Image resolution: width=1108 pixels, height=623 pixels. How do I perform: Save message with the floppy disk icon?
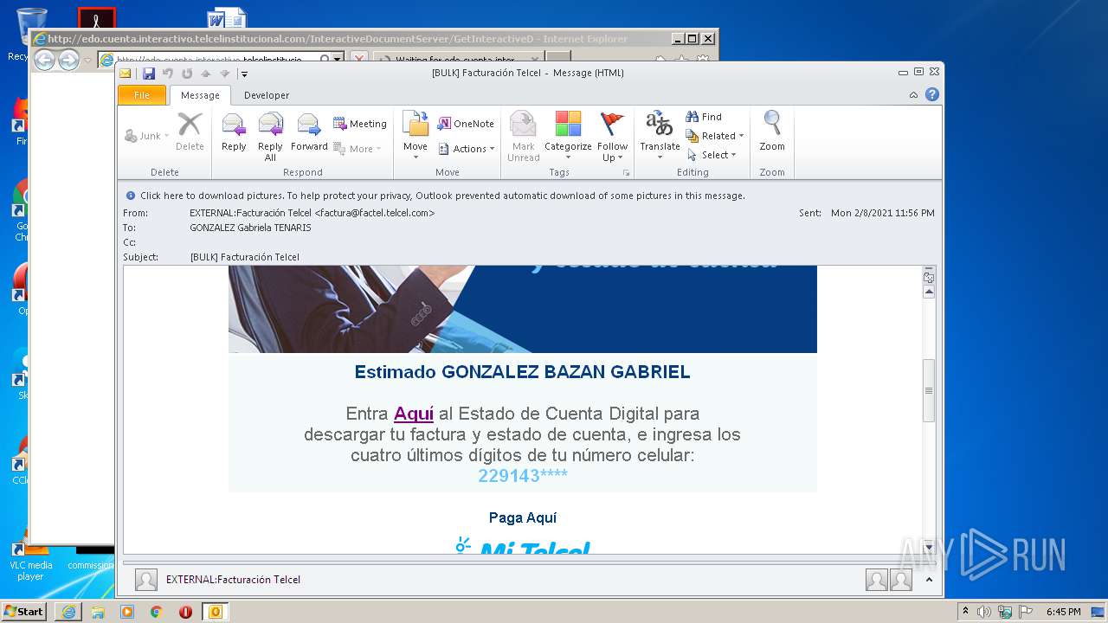(x=149, y=74)
